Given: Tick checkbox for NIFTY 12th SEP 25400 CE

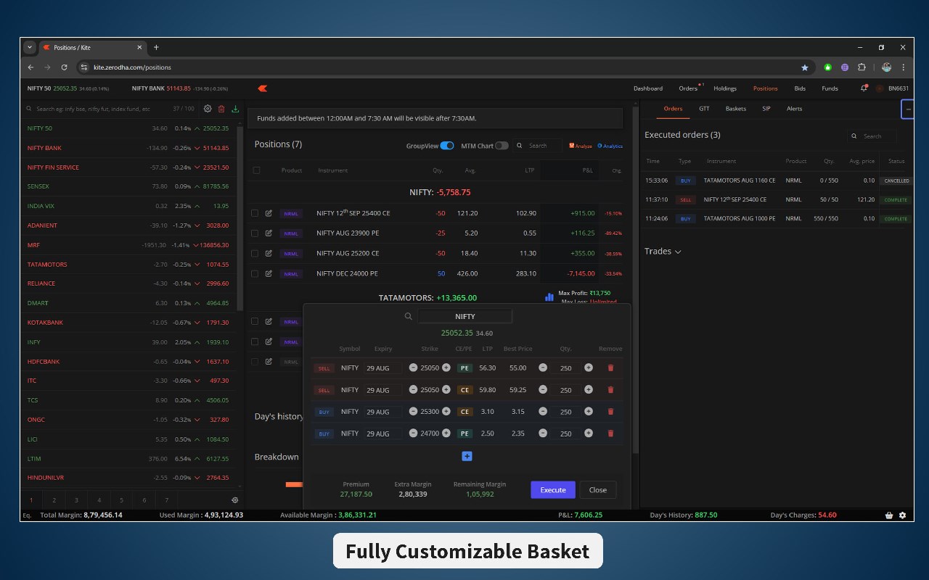Looking at the screenshot, I should 255,213.
